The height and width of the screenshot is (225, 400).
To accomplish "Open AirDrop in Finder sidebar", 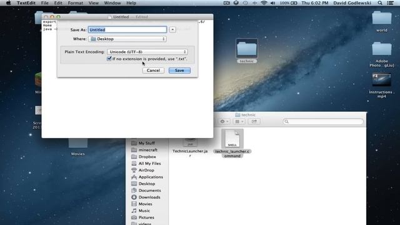I will coord(146,170).
